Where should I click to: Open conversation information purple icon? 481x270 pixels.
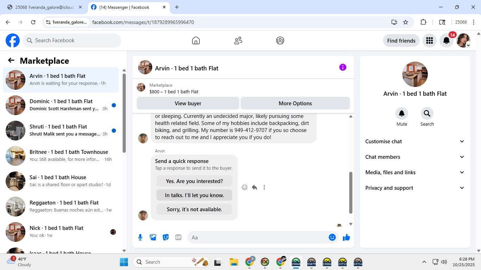343,67
